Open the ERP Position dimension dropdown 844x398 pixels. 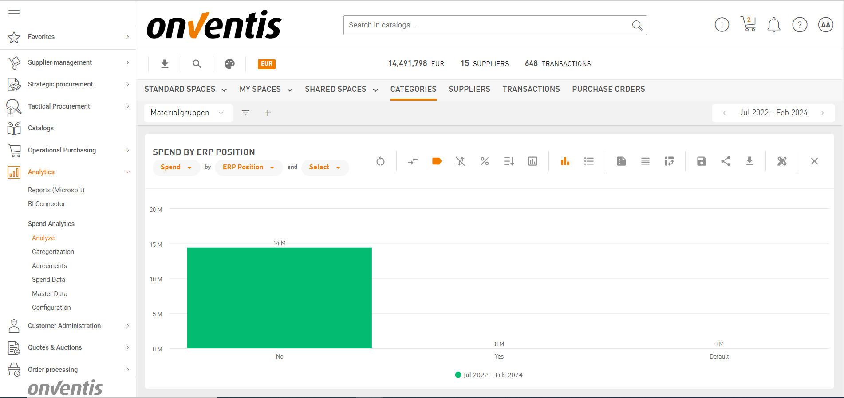(248, 168)
